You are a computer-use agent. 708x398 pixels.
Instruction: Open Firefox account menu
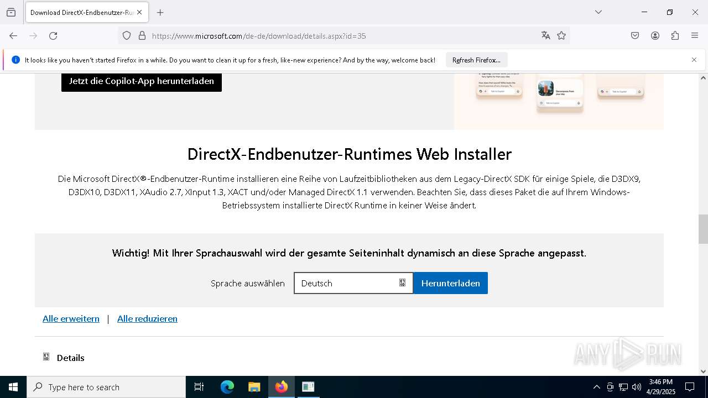coord(655,36)
